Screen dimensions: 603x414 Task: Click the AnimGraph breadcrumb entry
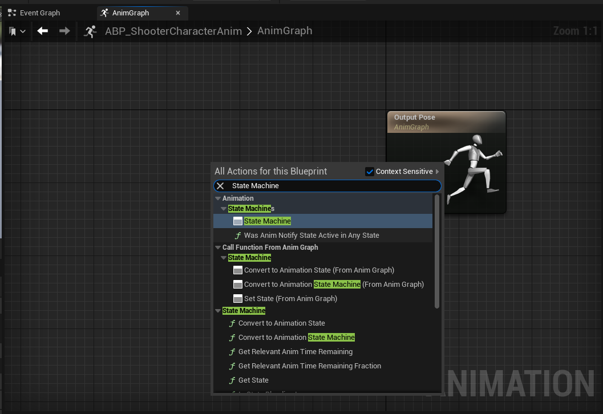point(285,31)
